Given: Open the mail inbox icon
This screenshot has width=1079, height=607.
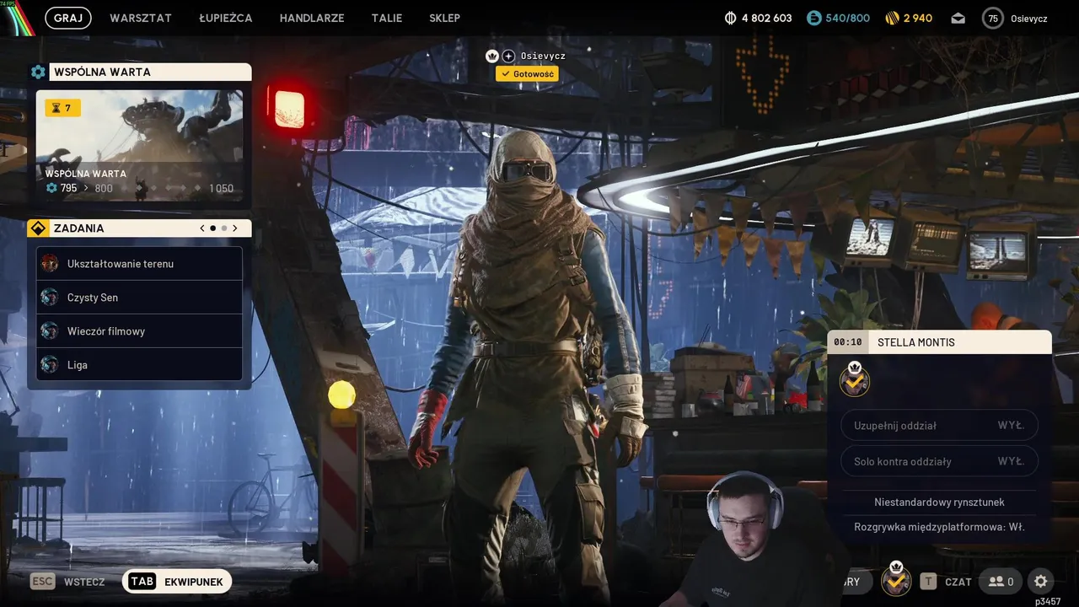Looking at the screenshot, I should coord(958,18).
